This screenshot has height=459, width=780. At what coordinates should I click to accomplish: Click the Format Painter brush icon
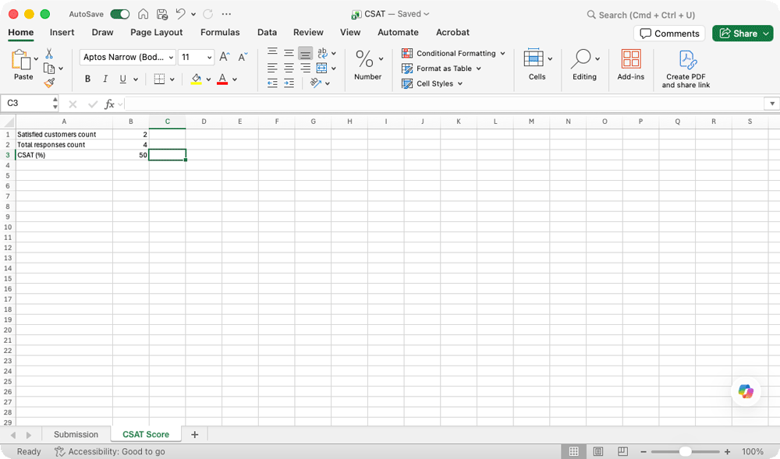[x=49, y=83]
